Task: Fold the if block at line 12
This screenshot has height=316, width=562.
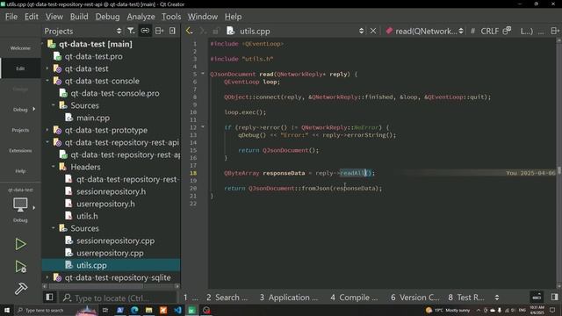Action: 203,126
